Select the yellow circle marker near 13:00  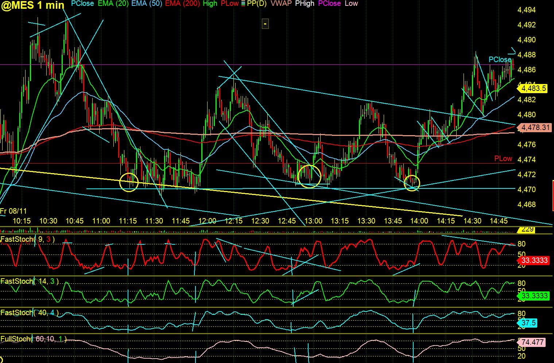(309, 176)
